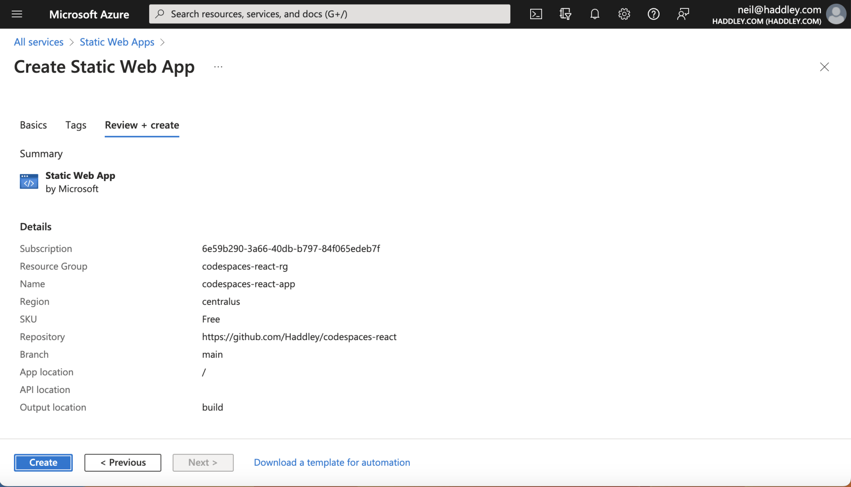Open Download a template for automation
Screen dimensions: 851x487
click(x=332, y=462)
